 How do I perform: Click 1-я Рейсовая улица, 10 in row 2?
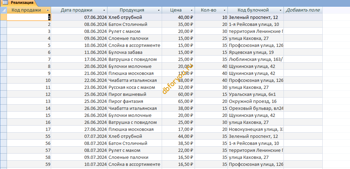coord(256,24)
